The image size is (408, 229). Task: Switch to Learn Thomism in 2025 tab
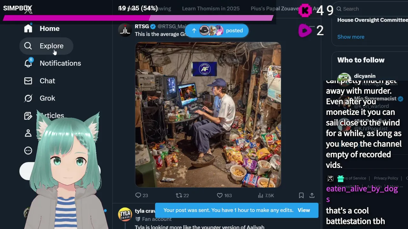(x=211, y=9)
